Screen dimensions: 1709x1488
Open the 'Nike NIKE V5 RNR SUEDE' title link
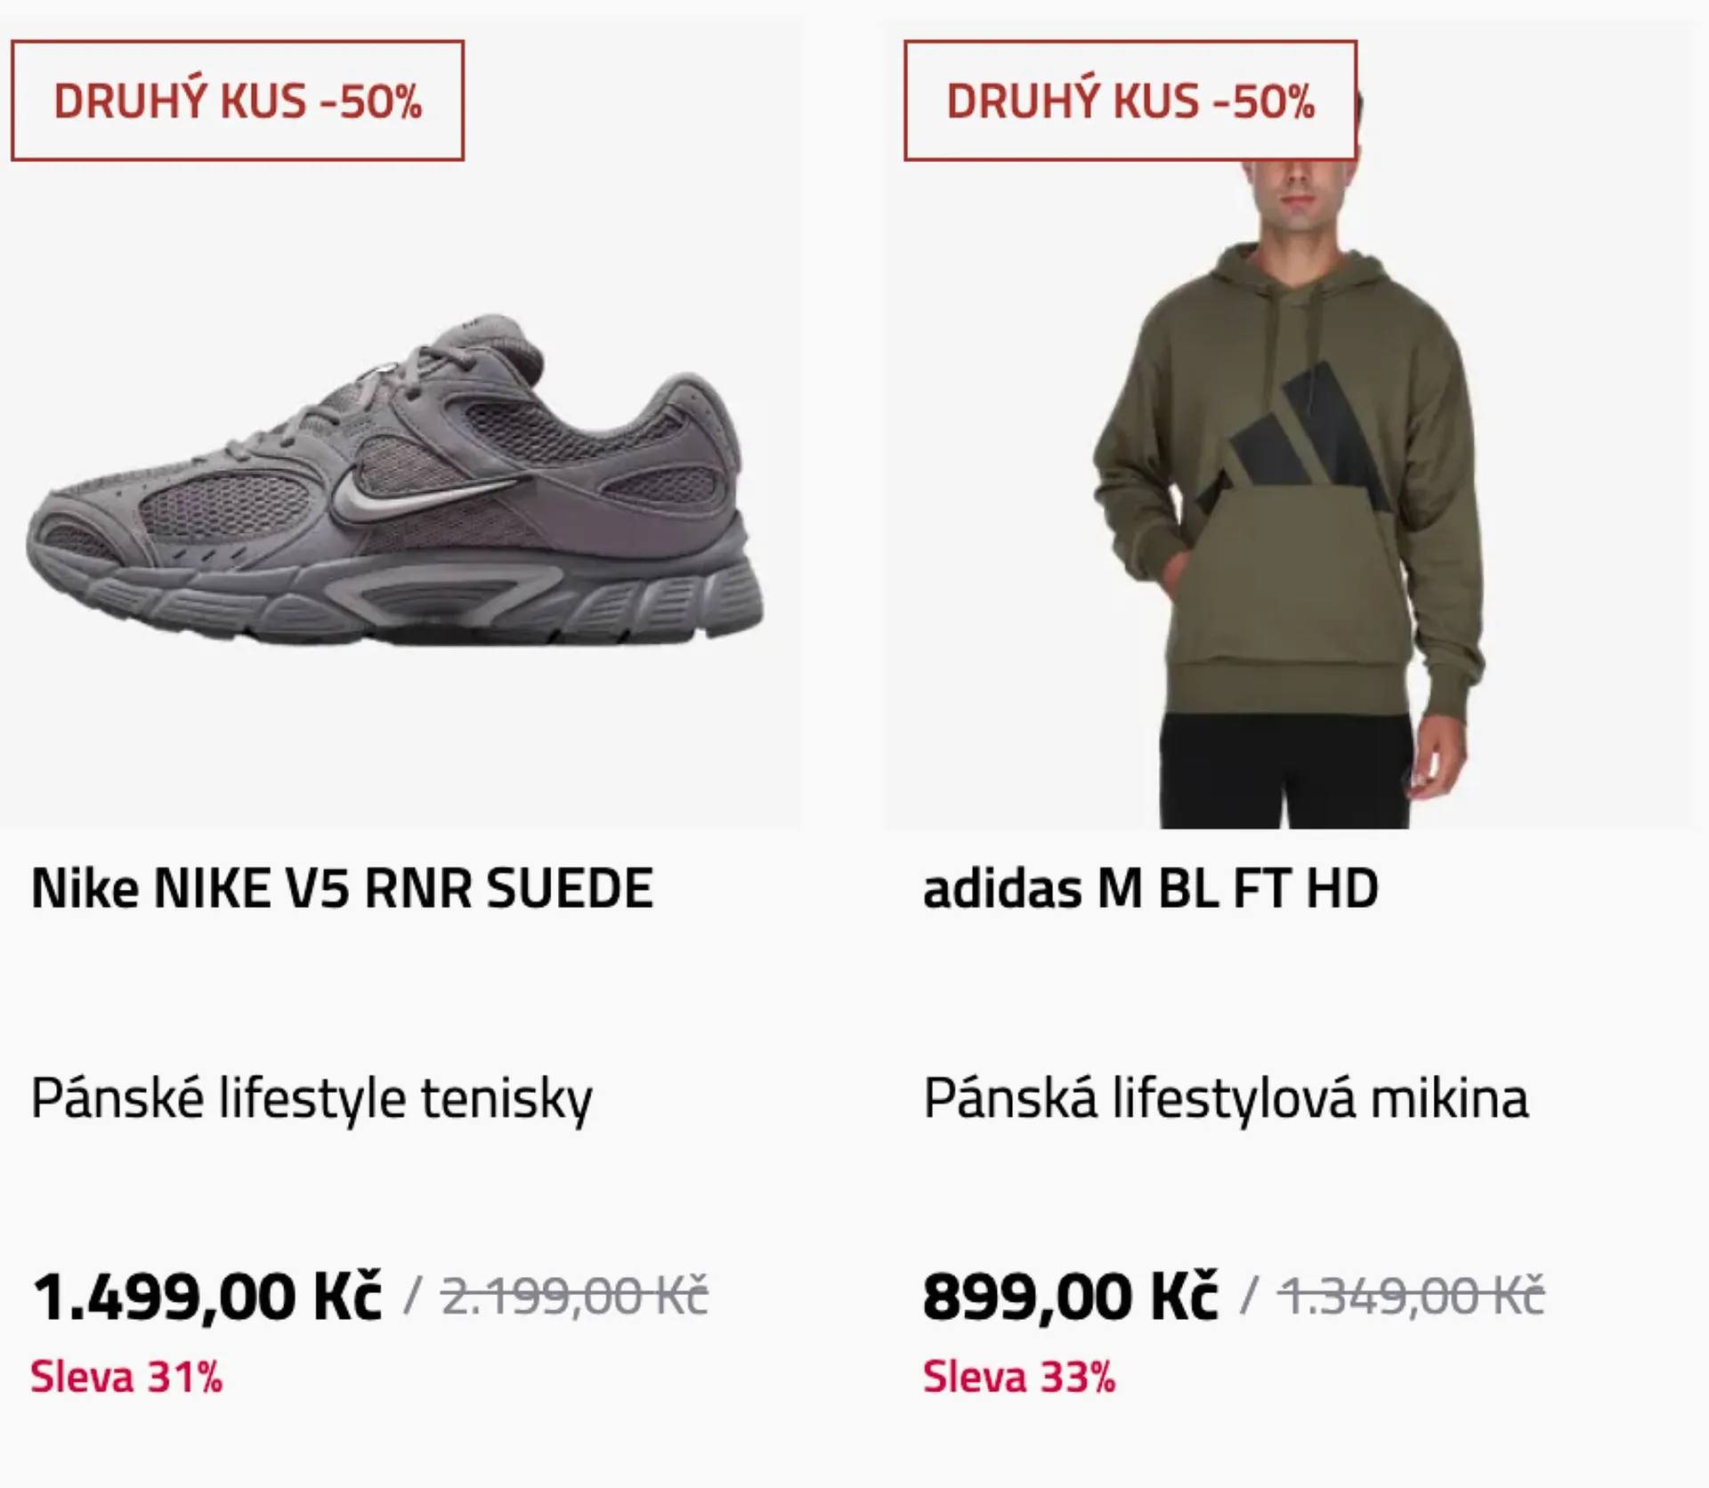[x=343, y=888]
